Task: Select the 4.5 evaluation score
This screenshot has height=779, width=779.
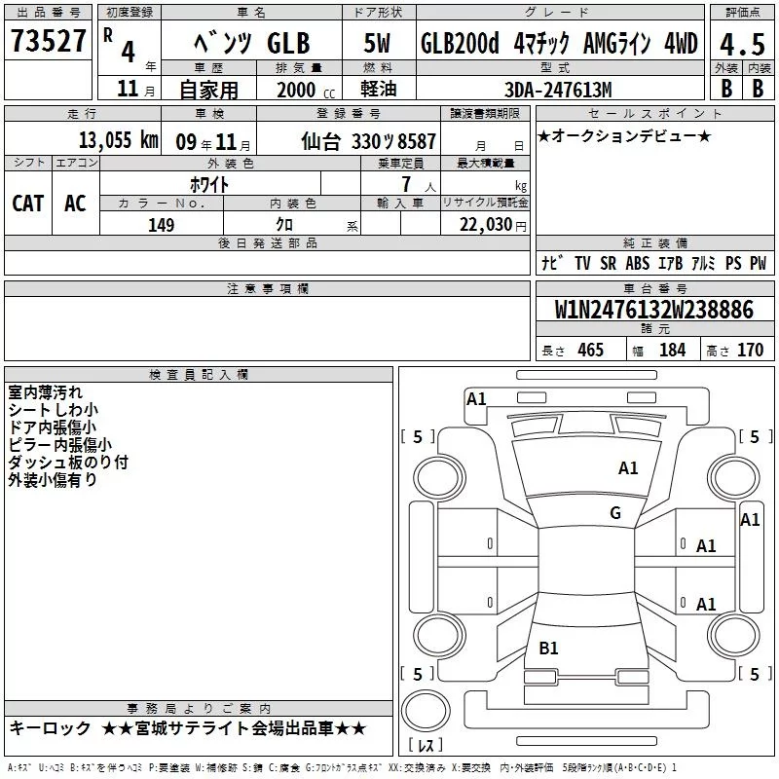Action: (x=741, y=43)
